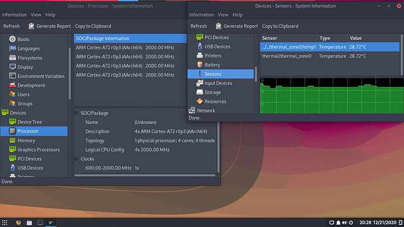Open Information menu in Processor window
This screenshot has width=404, height=227.
pos(14,15)
